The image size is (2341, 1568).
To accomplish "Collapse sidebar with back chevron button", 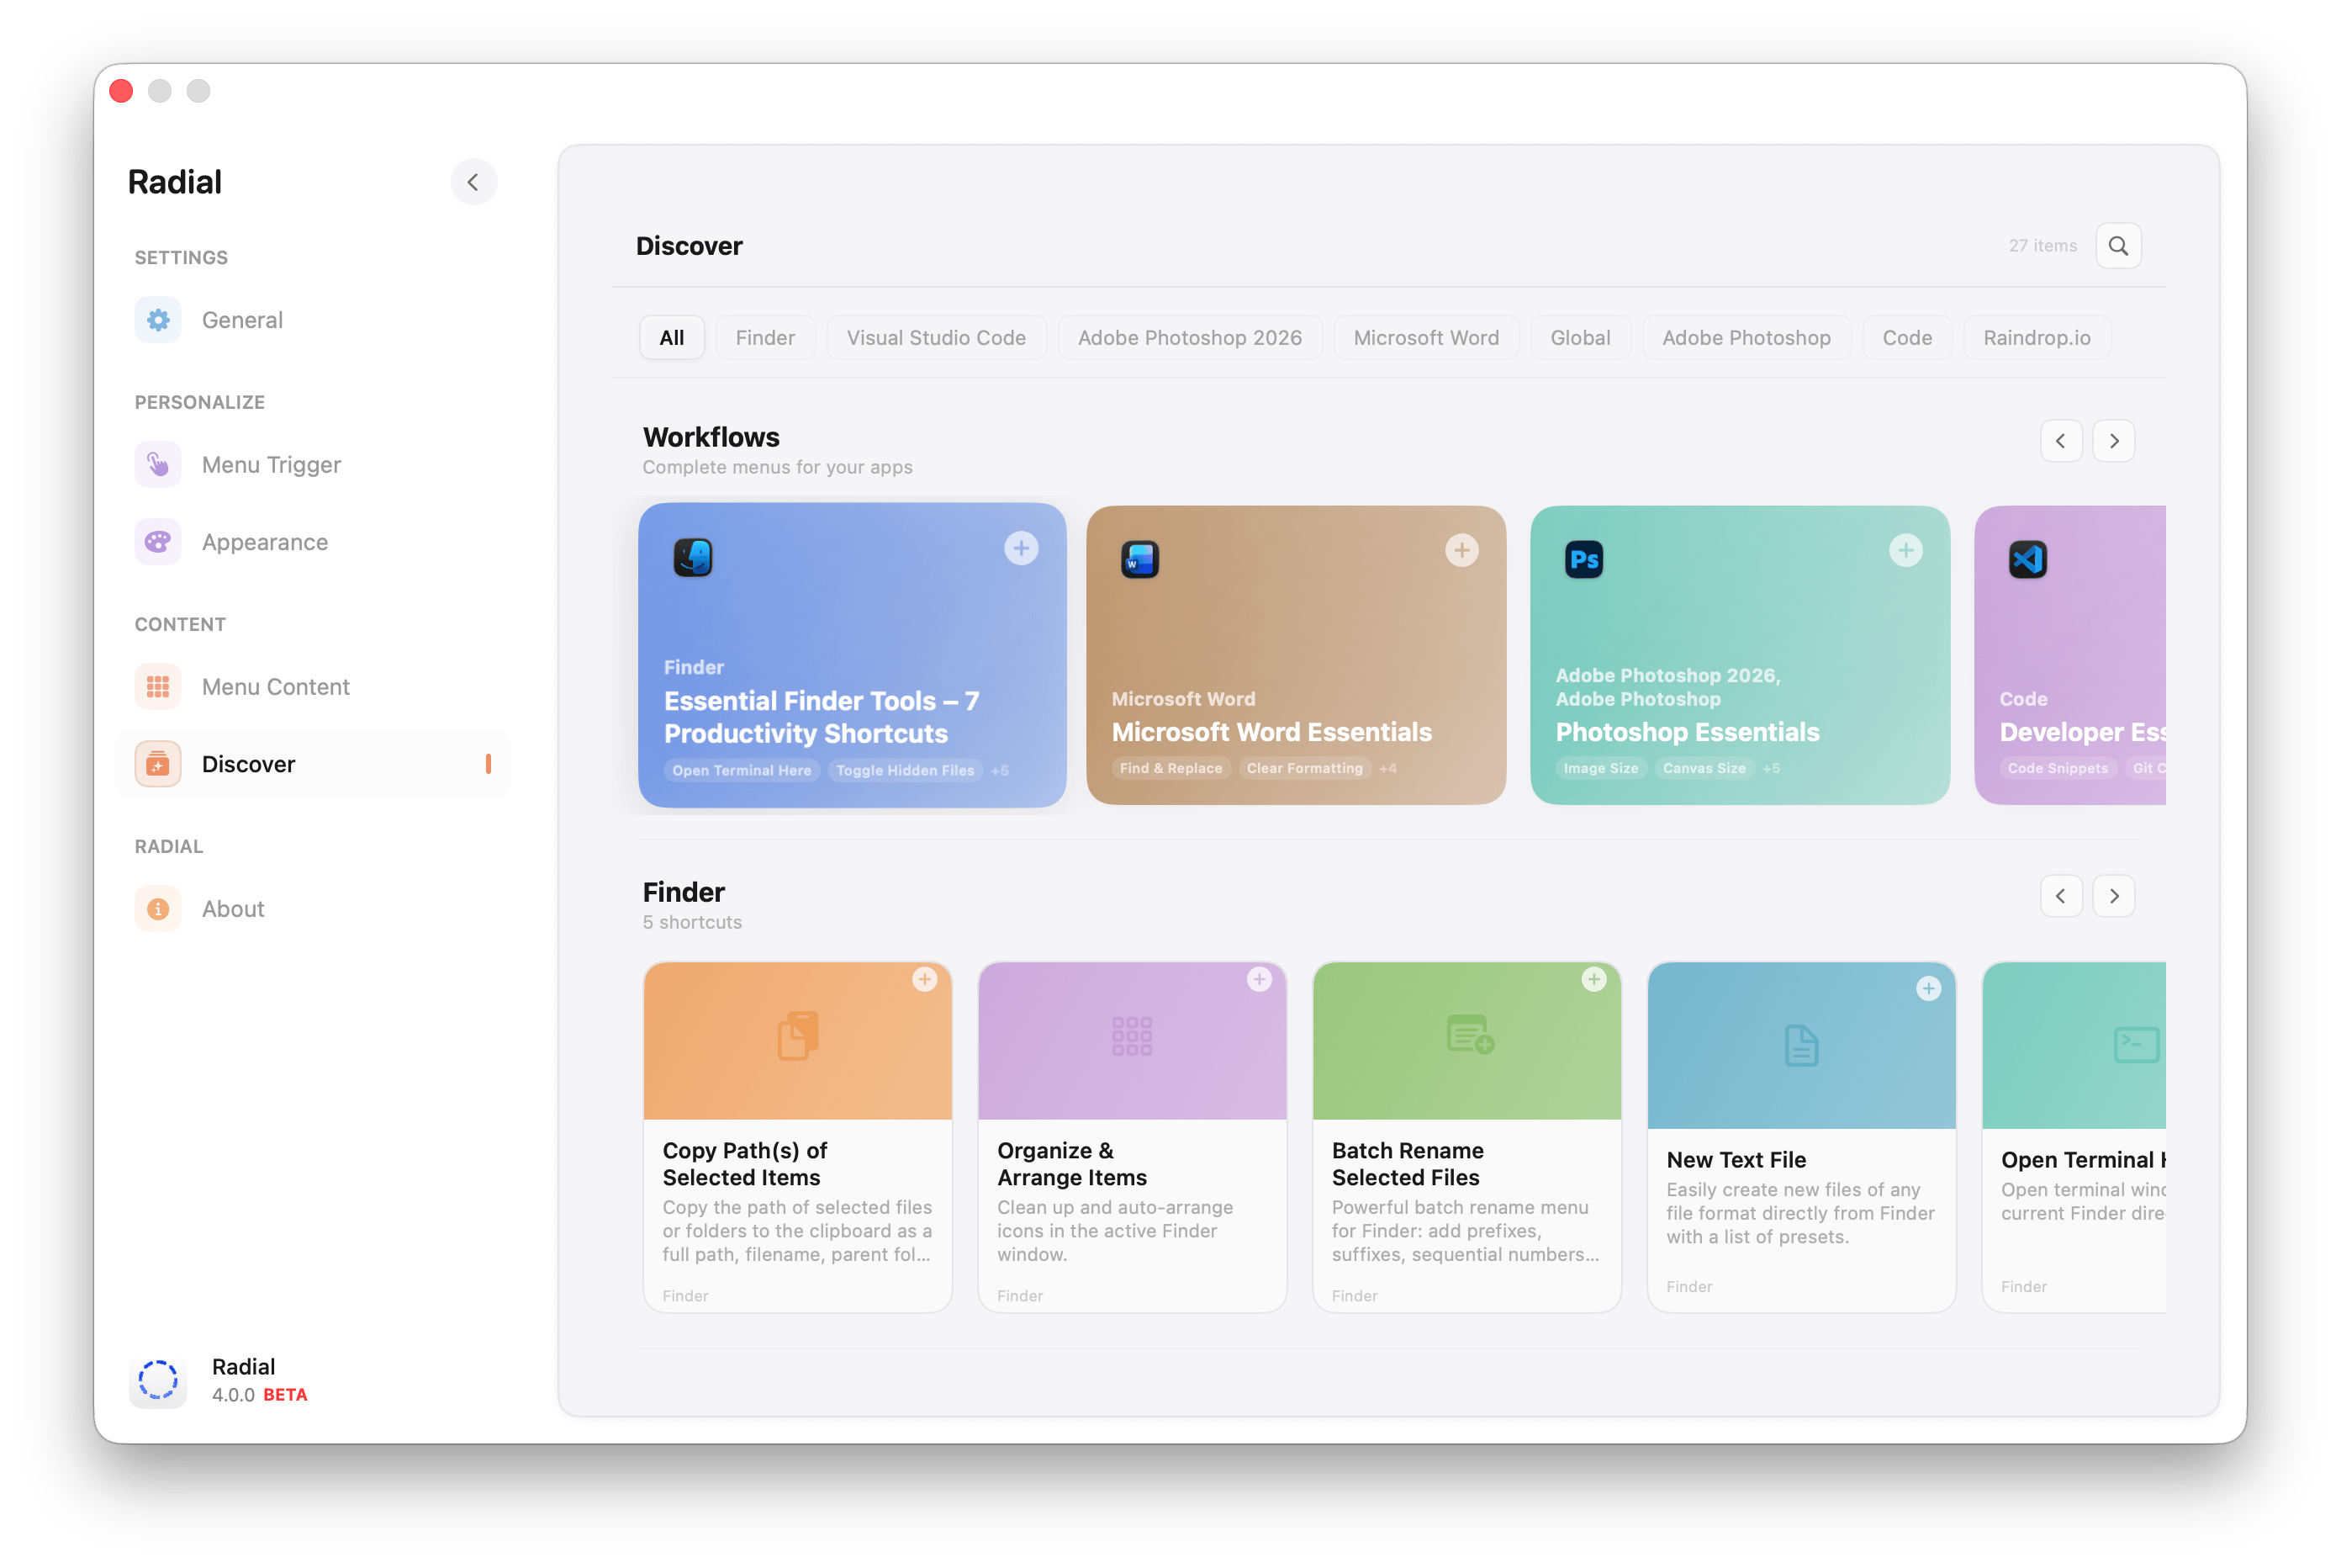I will pyautogui.click(x=473, y=182).
